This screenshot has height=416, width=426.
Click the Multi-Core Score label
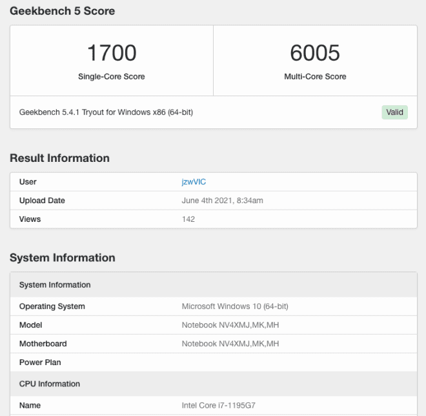point(315,77)
